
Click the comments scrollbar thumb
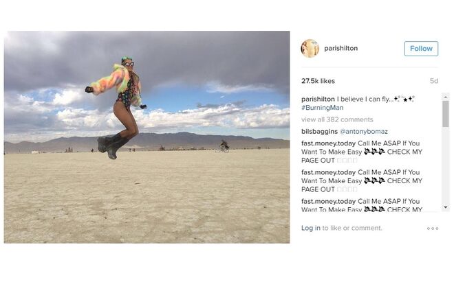445,114
